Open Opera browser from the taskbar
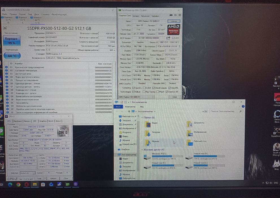280x198 pixels. tap(27, 184)
